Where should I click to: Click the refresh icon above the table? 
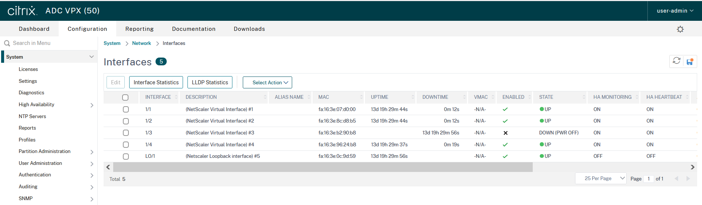[676, 61]
